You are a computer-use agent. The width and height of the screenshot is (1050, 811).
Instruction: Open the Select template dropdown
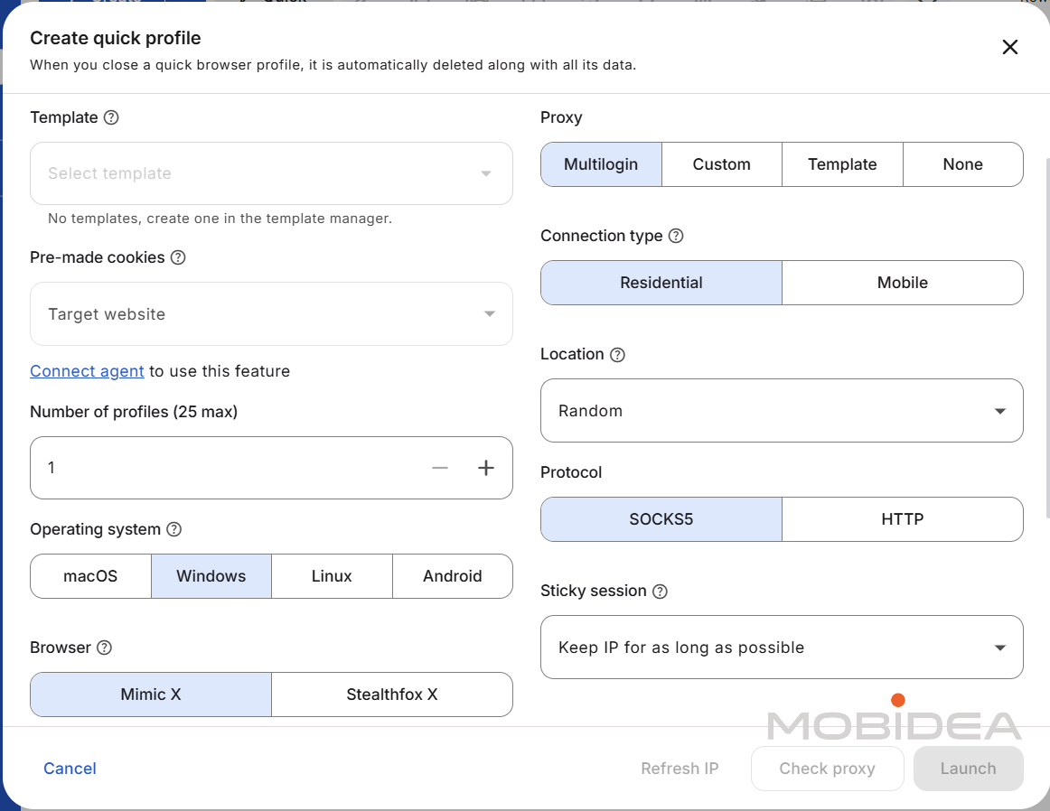click(x=271, y=173)
